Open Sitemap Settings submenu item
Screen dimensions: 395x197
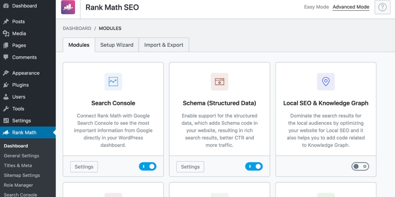(22, 175)
